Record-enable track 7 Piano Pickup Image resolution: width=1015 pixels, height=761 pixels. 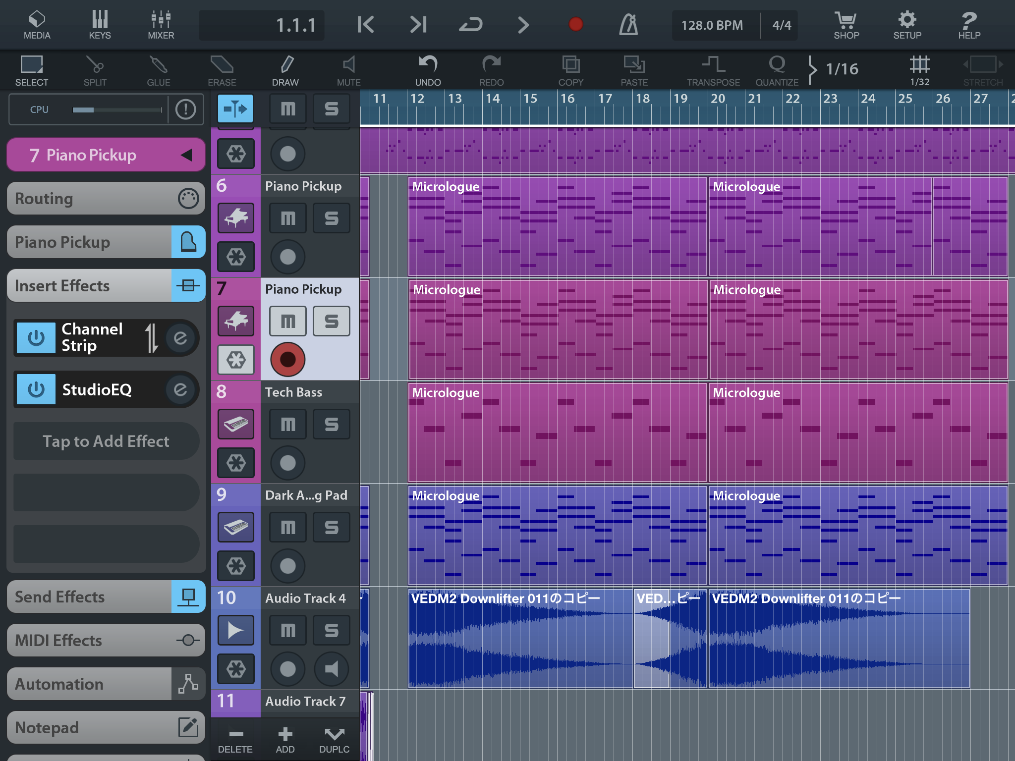(286, 360)
